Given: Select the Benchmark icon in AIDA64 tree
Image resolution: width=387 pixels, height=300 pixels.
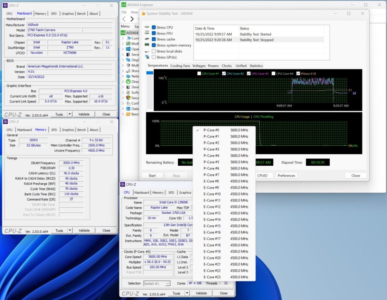Looking at the screenshot, I should point(128,114).
